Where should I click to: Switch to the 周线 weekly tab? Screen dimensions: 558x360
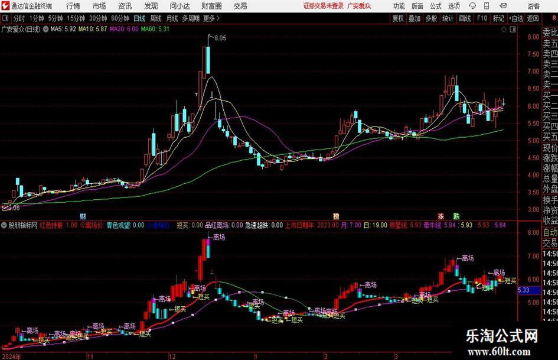(x=155, y=18)
